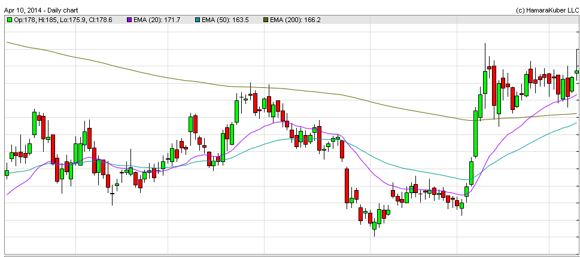Click the 'EMA (20): 171.7' legend label
Viewport: 580px width, 257px height.
157,20
